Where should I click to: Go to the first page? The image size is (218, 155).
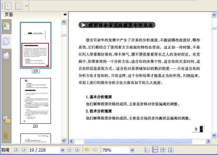(x=16, y=150)
